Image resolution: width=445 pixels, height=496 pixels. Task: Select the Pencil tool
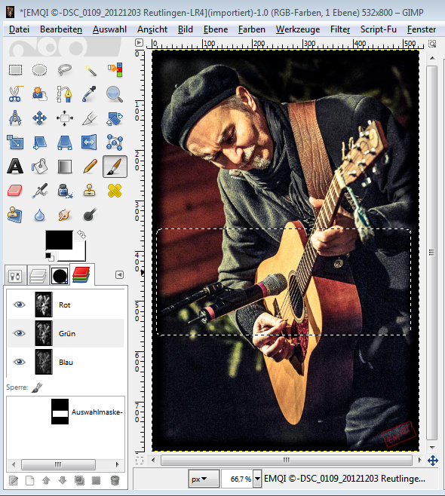click(90, 167)
